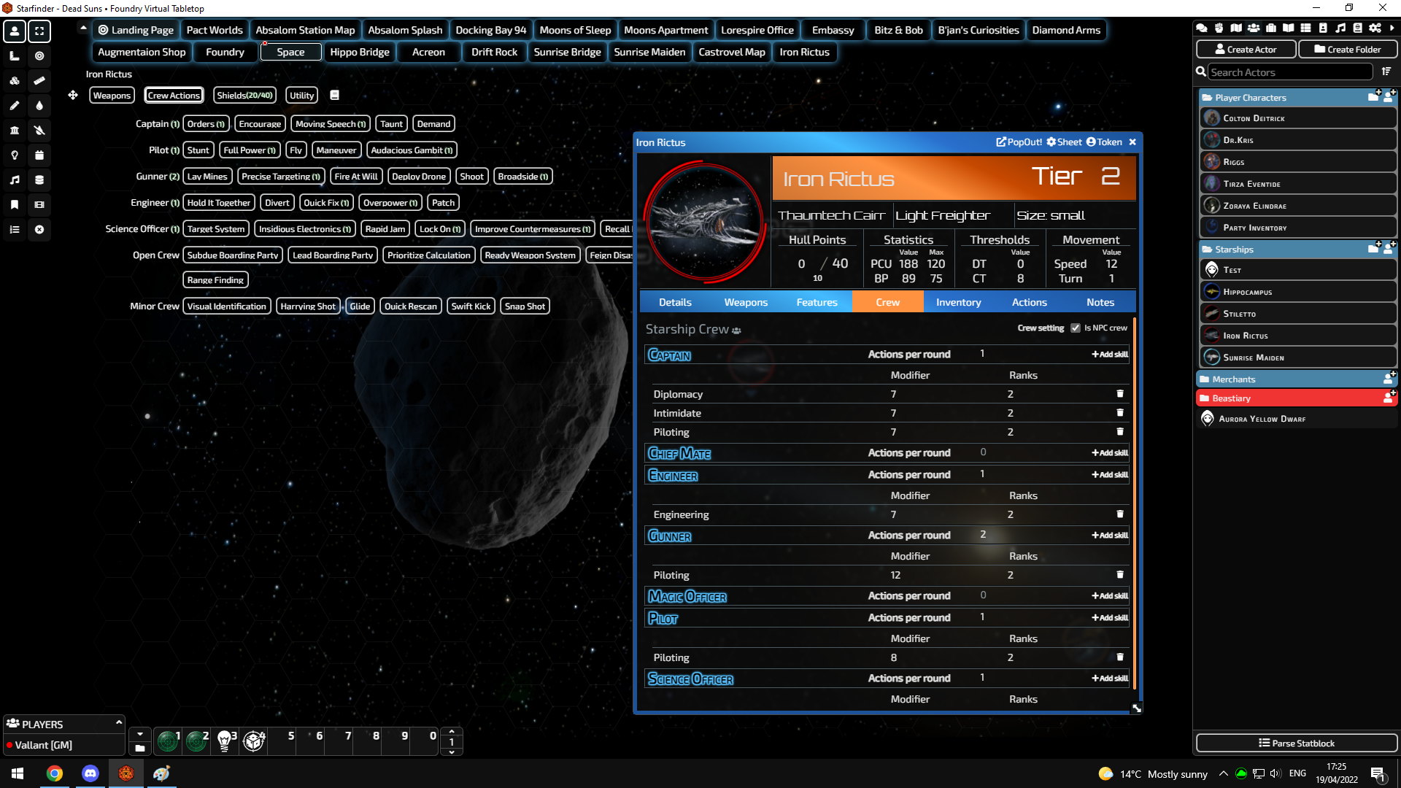Open Discord from the Windows taskbar
The height and width of the screenshot is (788, 1401).
90,773
